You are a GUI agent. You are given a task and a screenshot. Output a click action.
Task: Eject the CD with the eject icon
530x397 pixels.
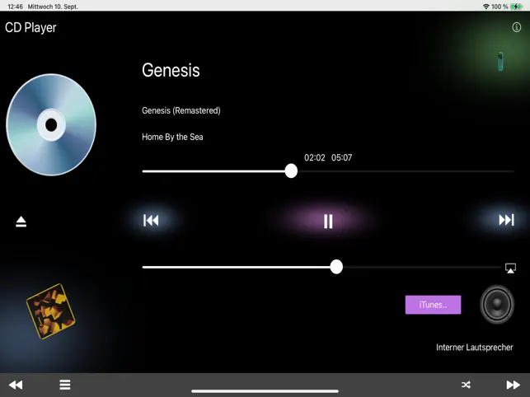pos(21,222)
